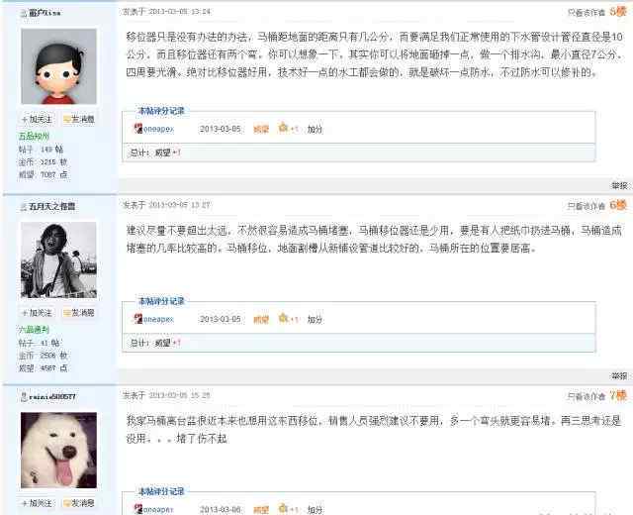Open the cartoon girl avatar profile

click(58, 66)
